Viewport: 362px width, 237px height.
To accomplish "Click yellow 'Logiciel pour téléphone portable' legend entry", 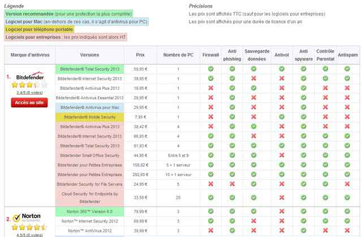I will (x=39, y=29).
